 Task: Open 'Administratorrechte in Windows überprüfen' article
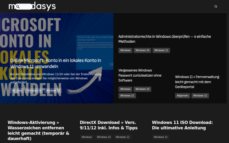pos(164,39)
